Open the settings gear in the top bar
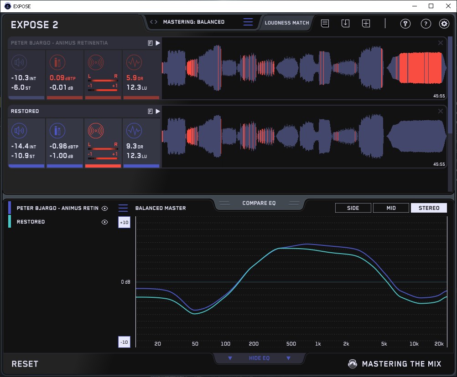The width and height of the screenshot is (457, 377). (444, 24)
